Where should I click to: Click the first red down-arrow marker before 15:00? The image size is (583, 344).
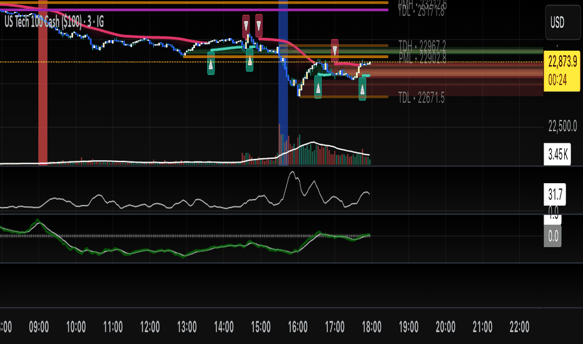pyautogui.click(x=246, y=26)
